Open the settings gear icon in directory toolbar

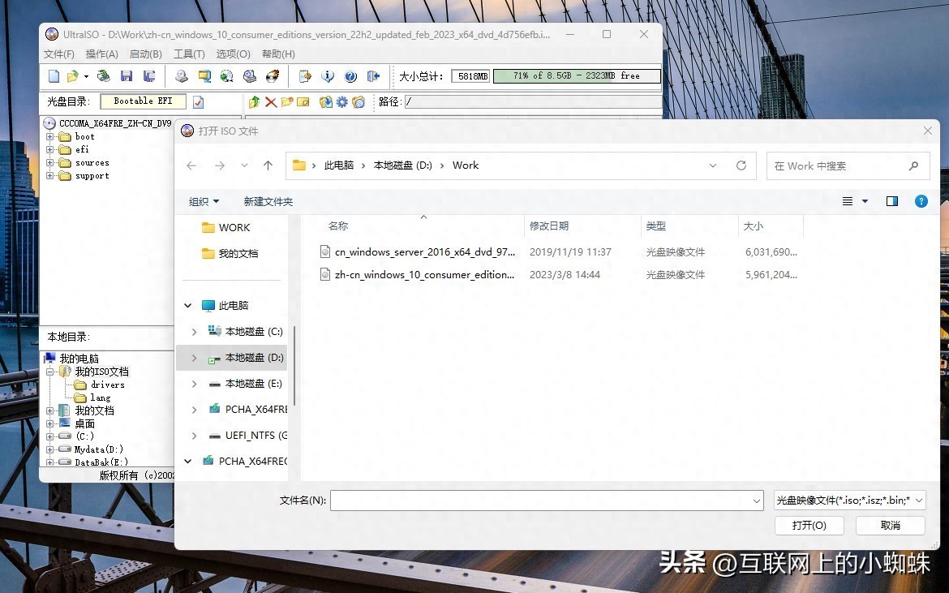point(341,101)
